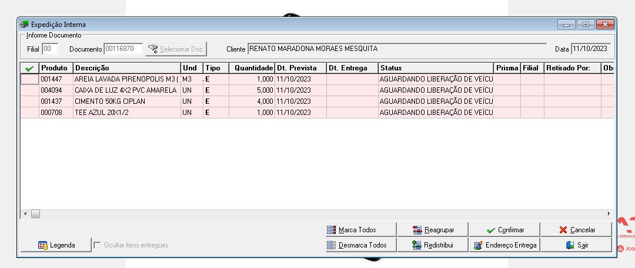Image resolution: width=635 pixels, height=268 pixels.
Task: Click the Status column header
Action: pos(436,68)
